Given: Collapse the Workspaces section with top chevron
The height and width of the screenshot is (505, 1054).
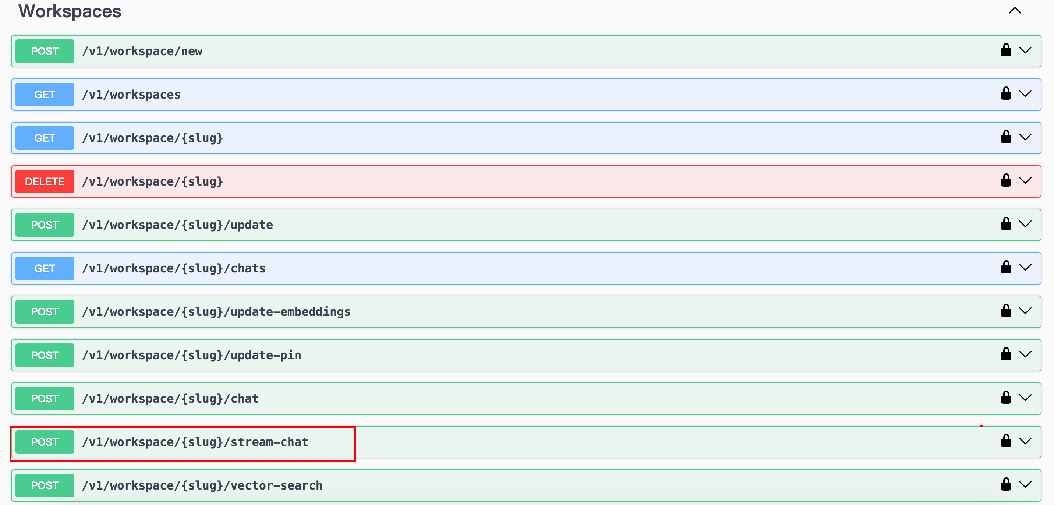Looking at the screenshot, I should [1015, 11].
